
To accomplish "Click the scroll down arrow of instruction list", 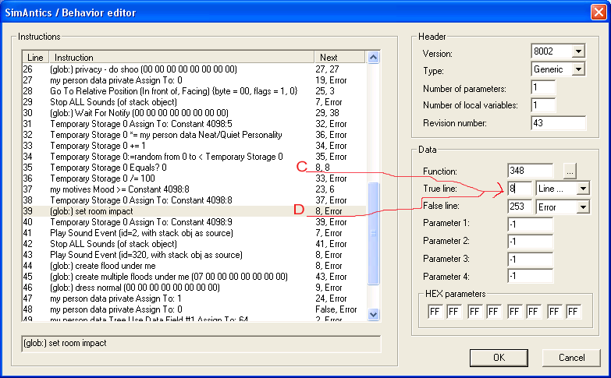I will tap(373, 314).
